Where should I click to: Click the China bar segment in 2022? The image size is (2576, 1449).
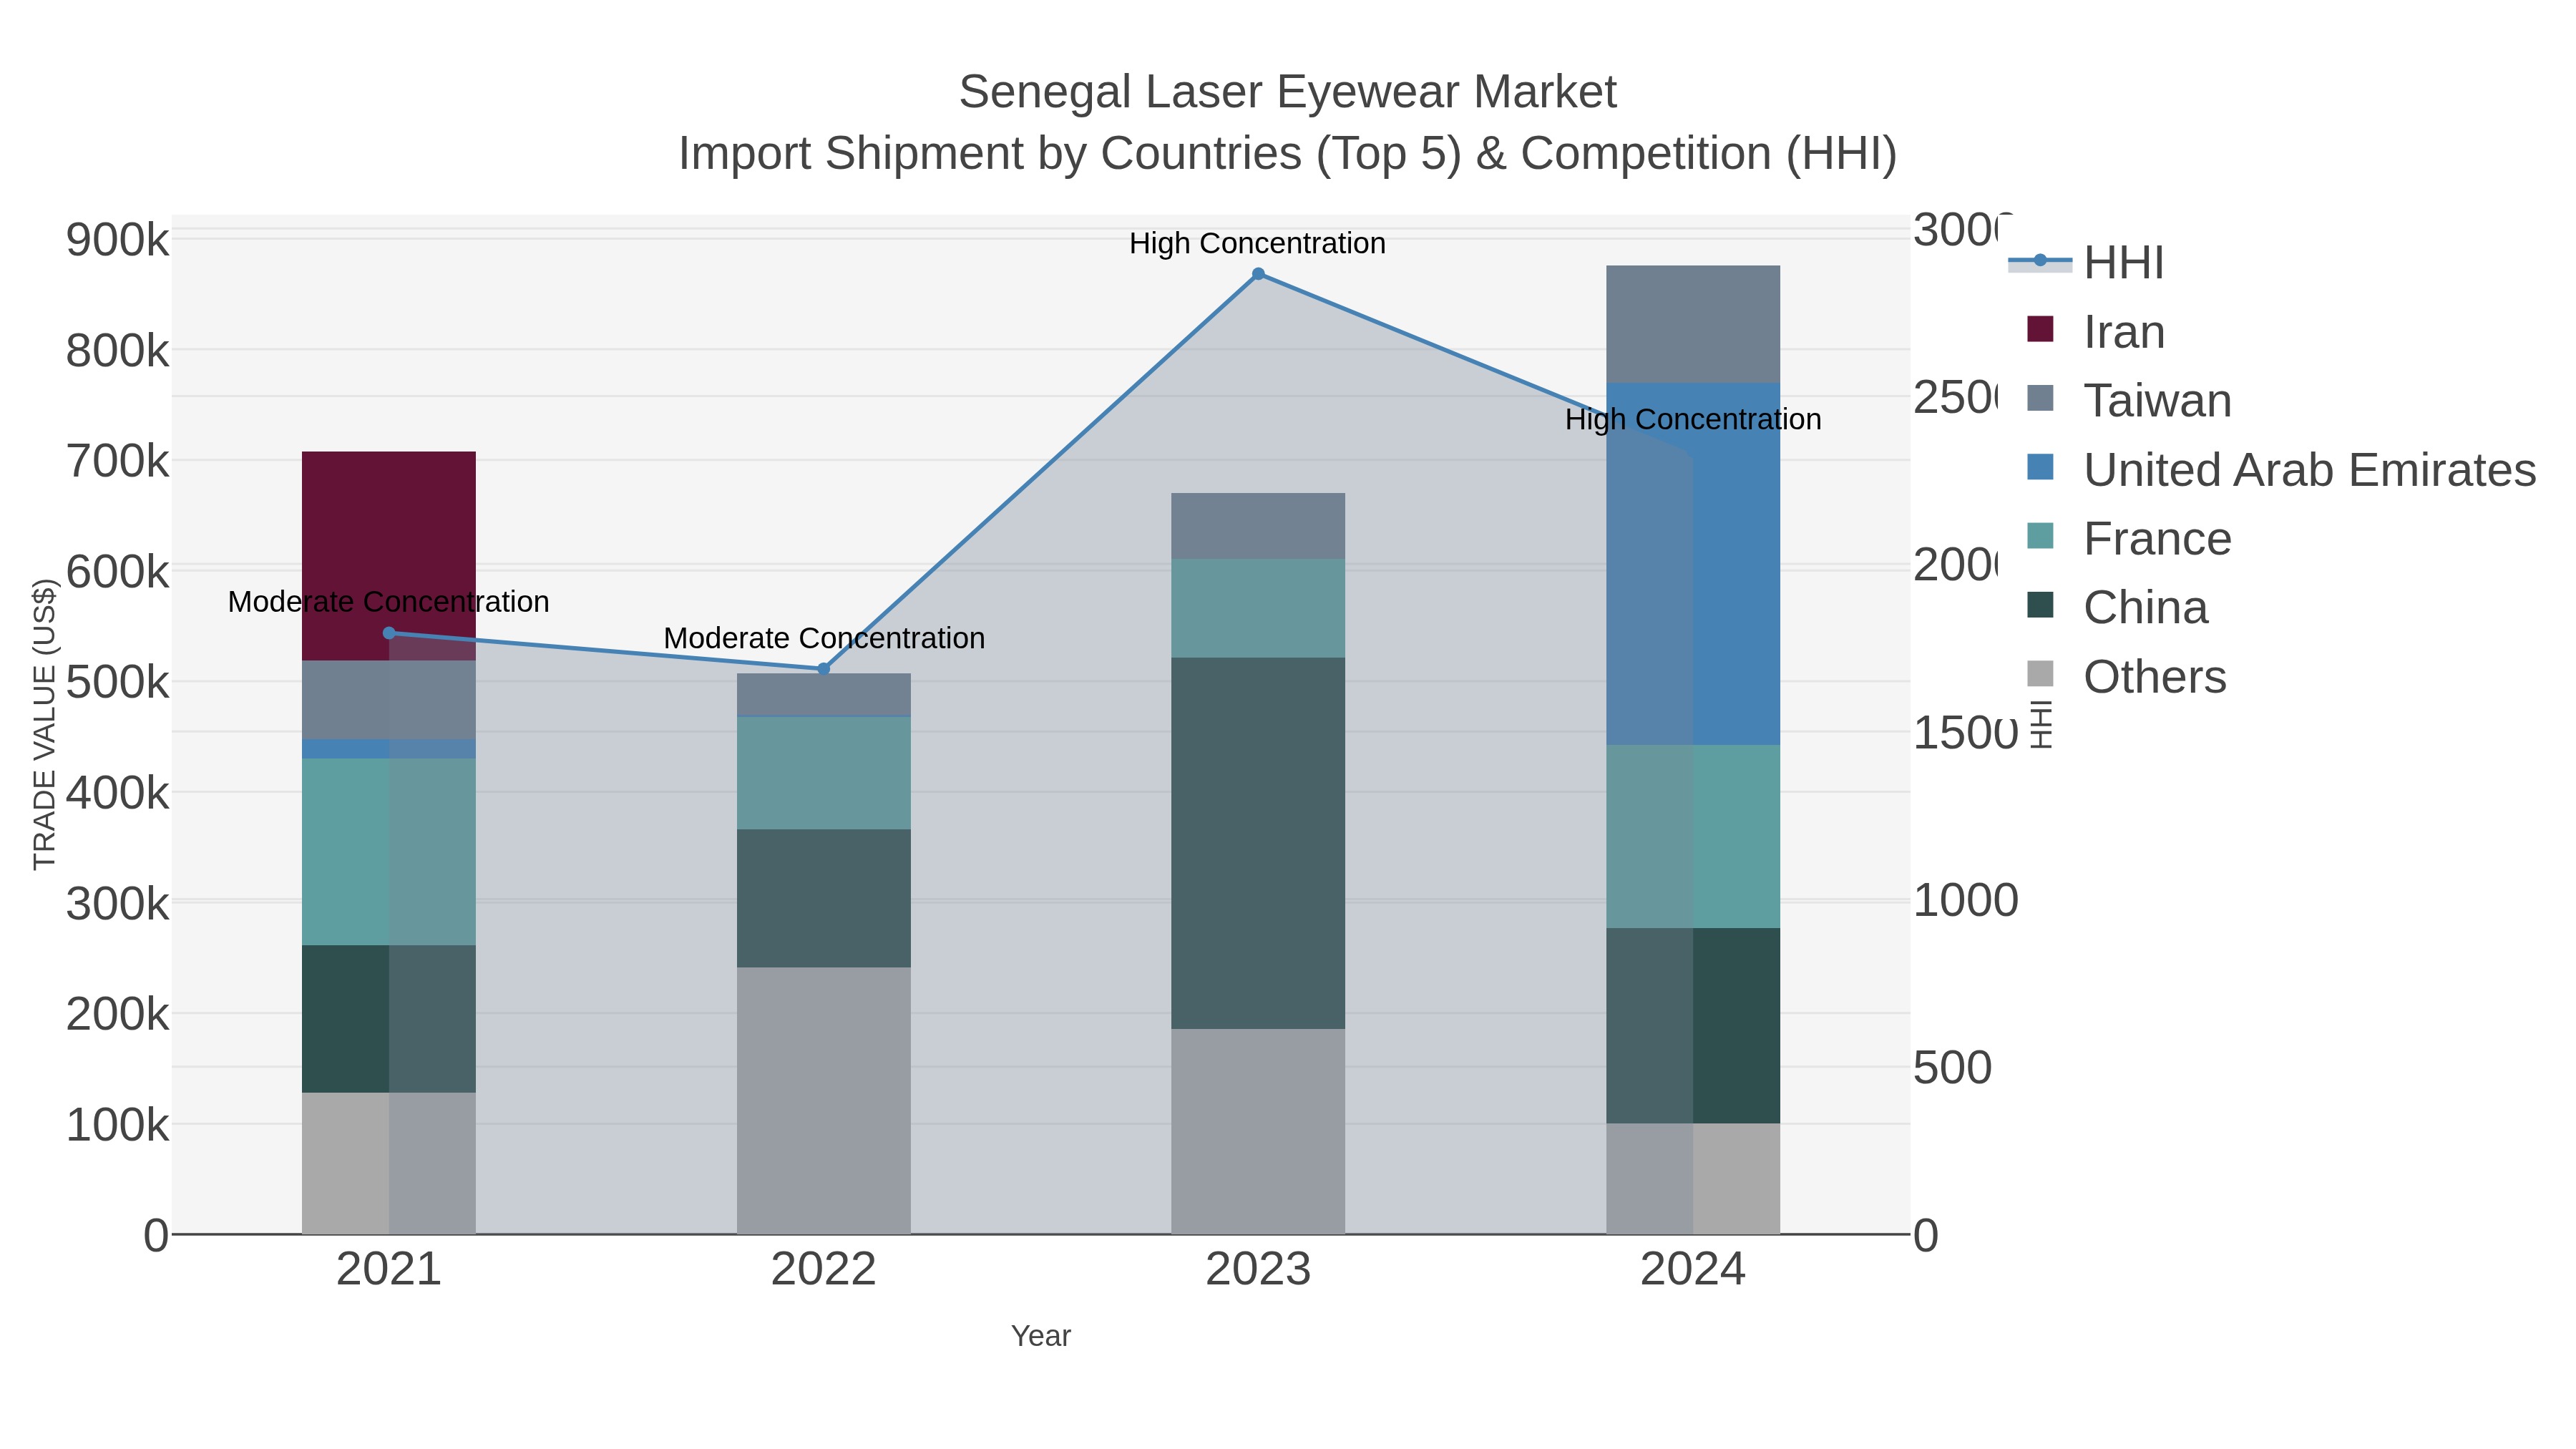tap(824, 898)
